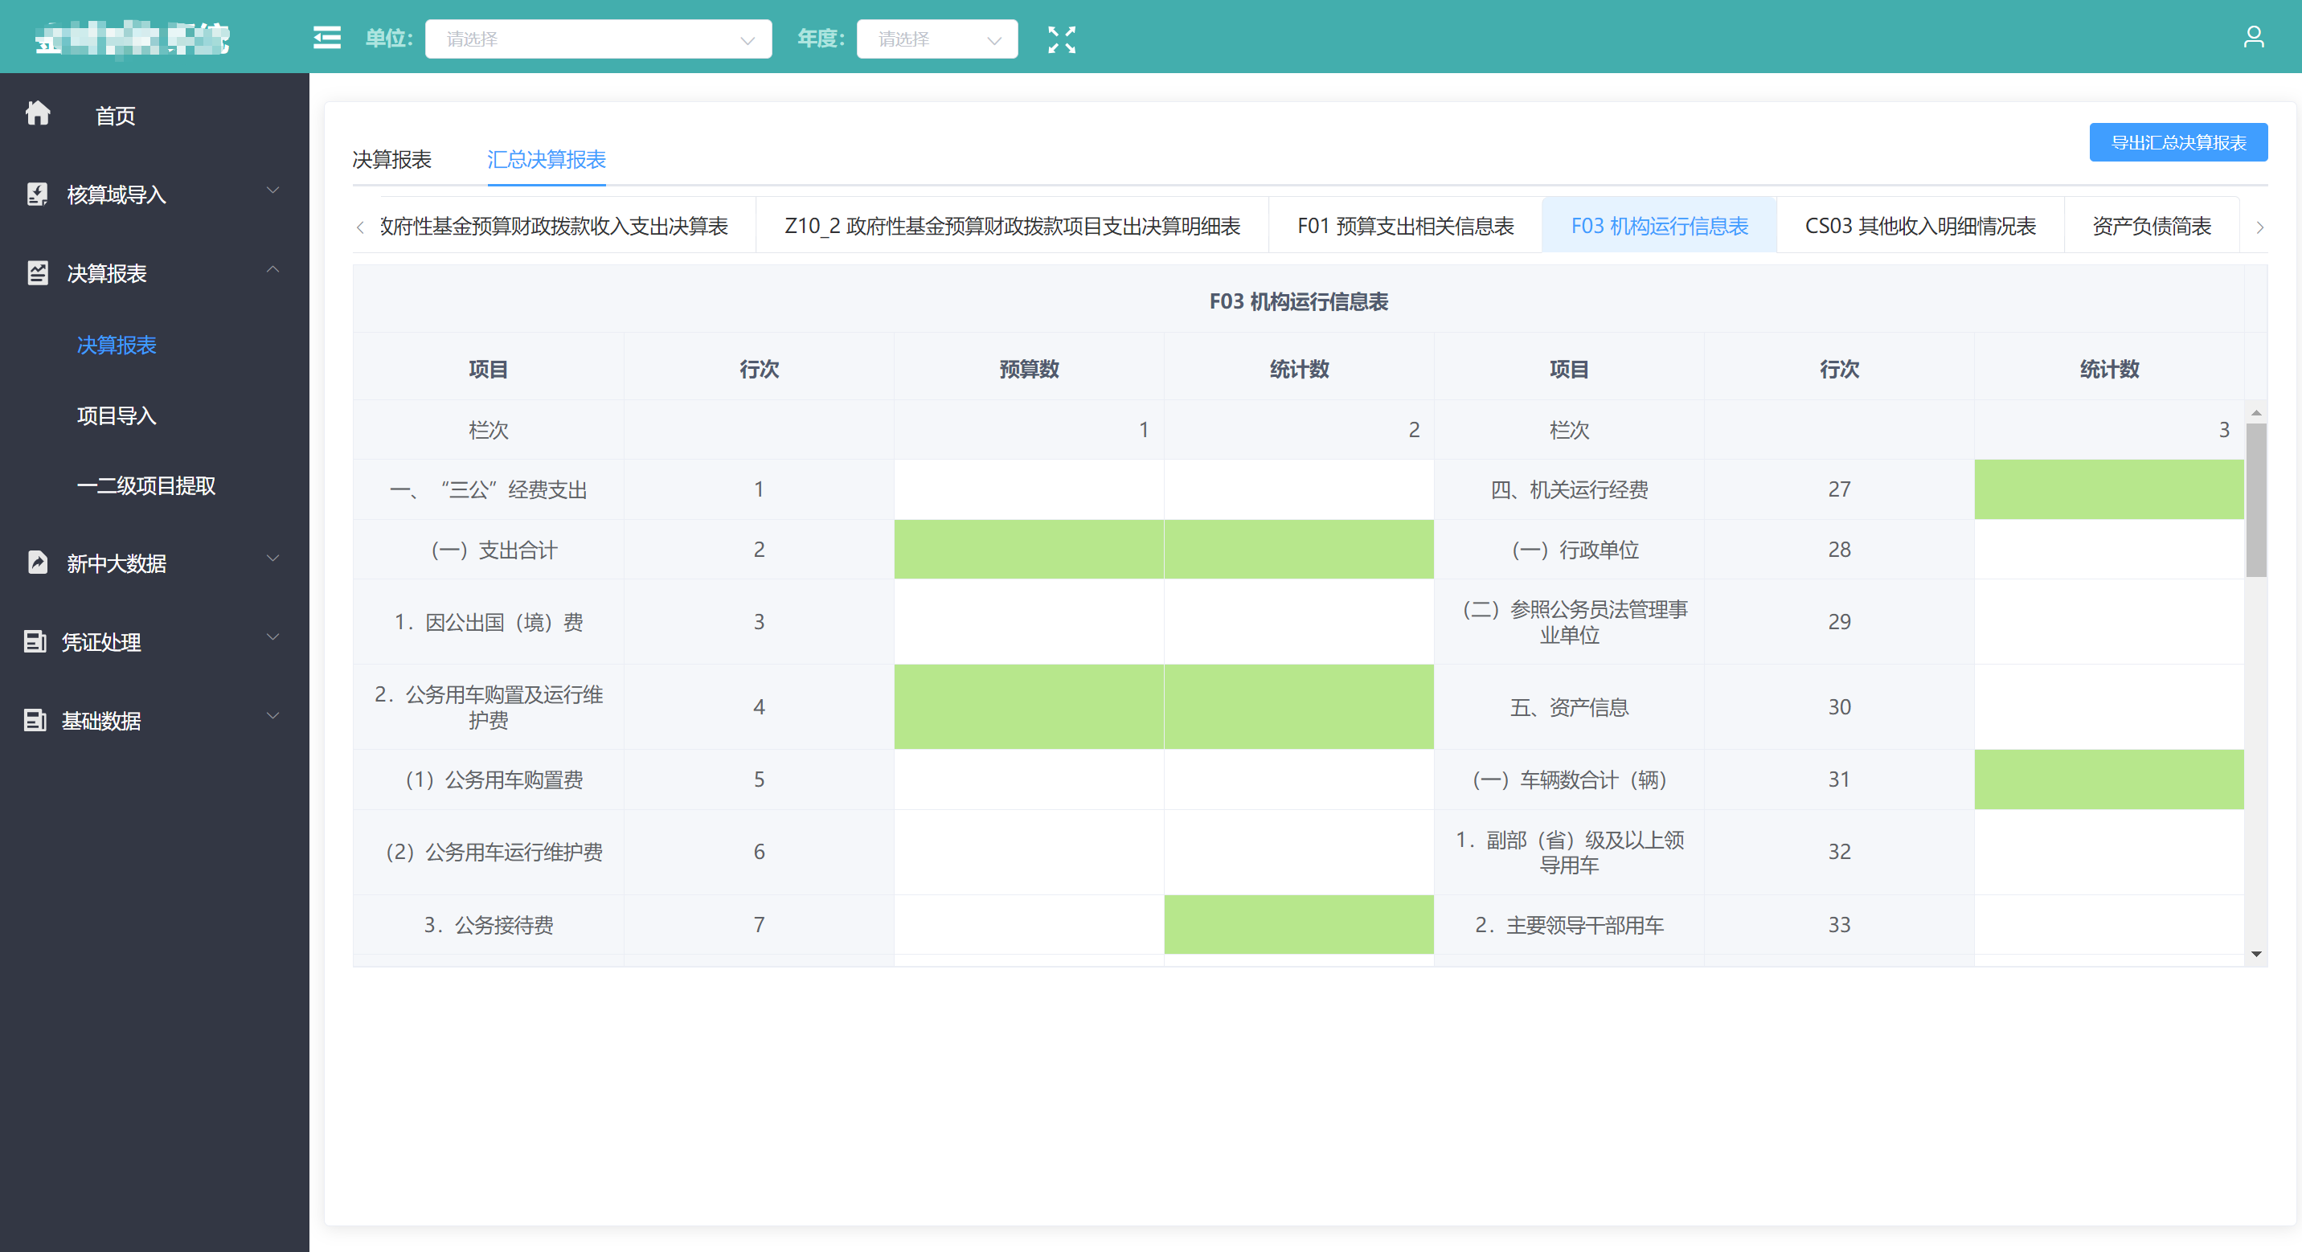The height and width of the screenshot is (1252, 2302).
Task: Open F03 机构运行信息表 tab
Action: point(1659,226)
